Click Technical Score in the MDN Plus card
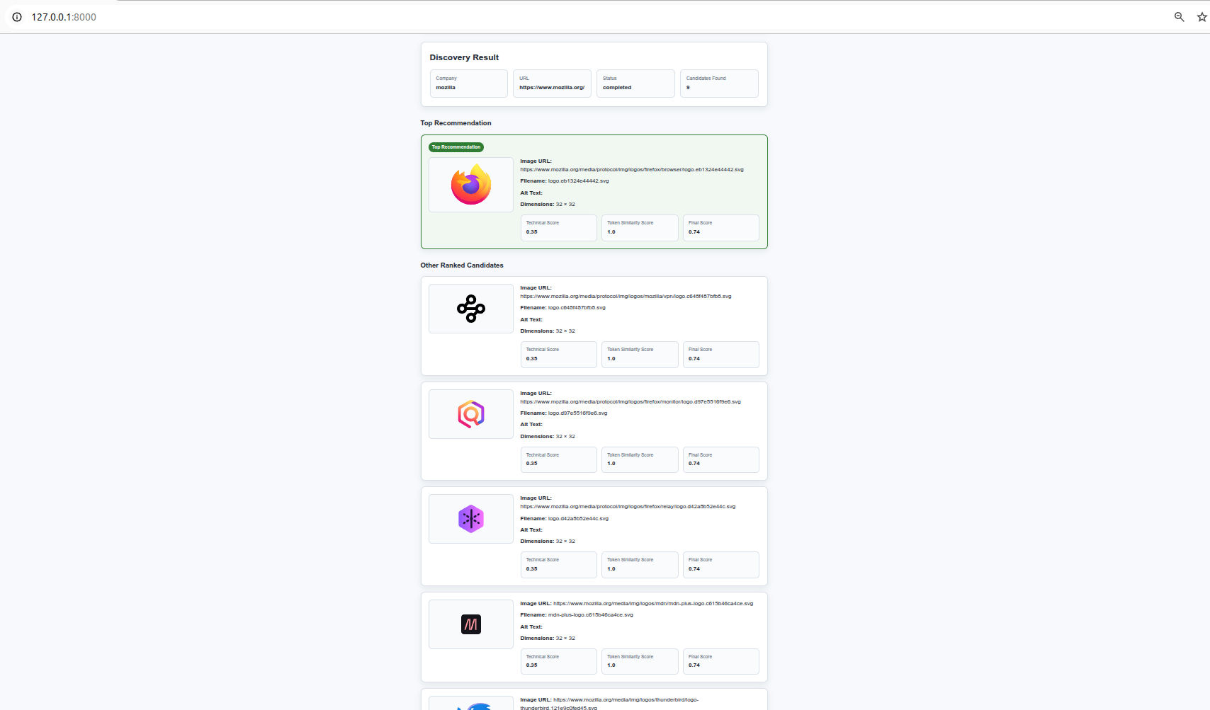 tap(559, 662)
